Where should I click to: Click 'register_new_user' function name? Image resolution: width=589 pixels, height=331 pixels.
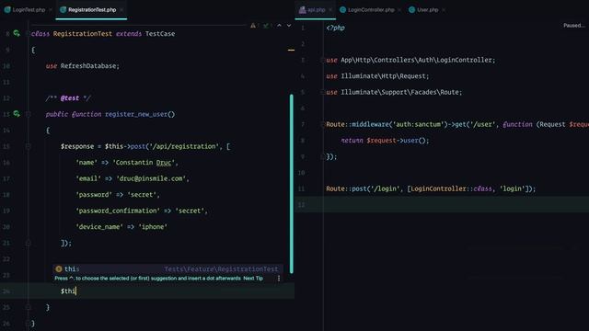[136, 114]
